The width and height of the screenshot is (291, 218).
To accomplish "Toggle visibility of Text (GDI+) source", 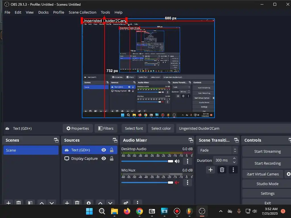I will 104,150.
